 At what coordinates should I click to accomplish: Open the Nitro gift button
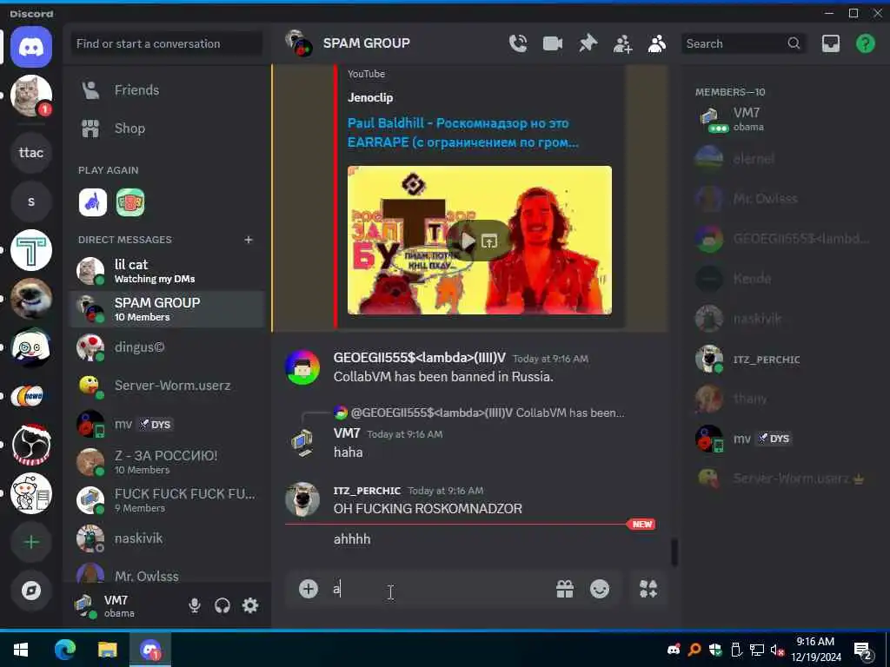tap(565, 590)
